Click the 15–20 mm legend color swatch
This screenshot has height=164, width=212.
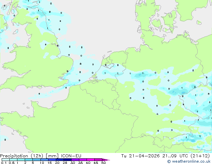point(52,160)
